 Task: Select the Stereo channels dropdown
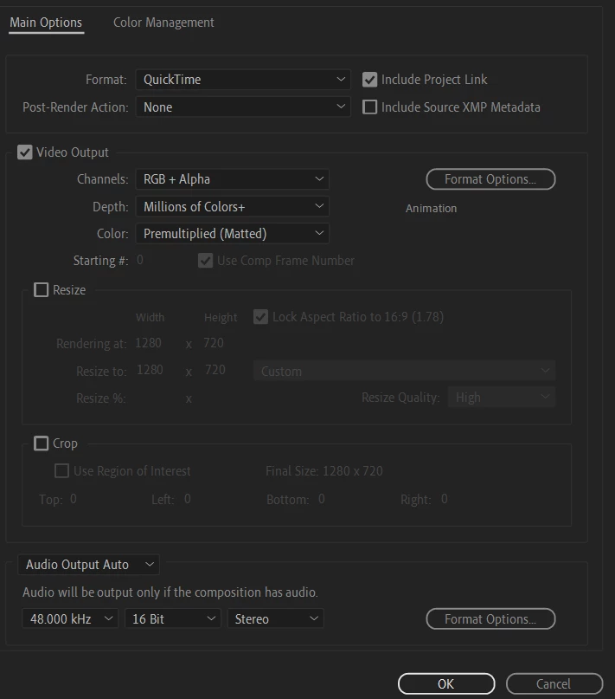click(x=276, y=618)
